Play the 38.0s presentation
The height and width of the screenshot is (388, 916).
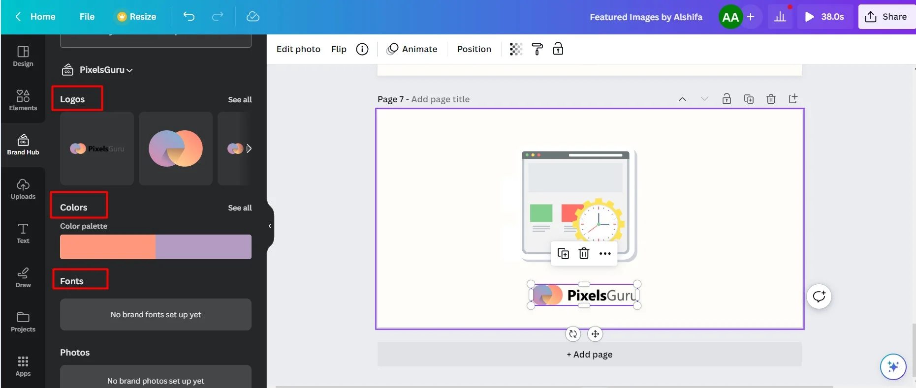(x=824, y=17)
